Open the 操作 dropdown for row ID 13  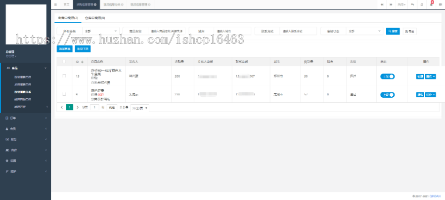tap(430, 77)
